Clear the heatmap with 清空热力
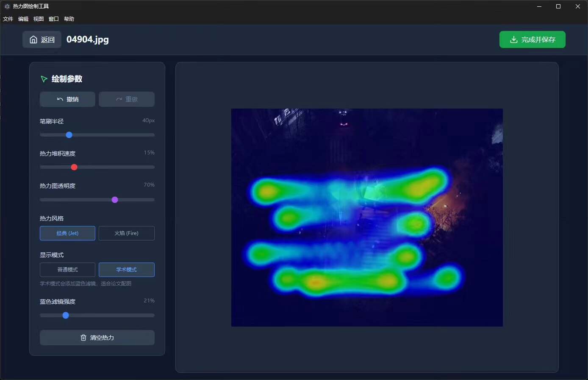The image size is (588, 380). pyautogui.click(x=97, y=338)
